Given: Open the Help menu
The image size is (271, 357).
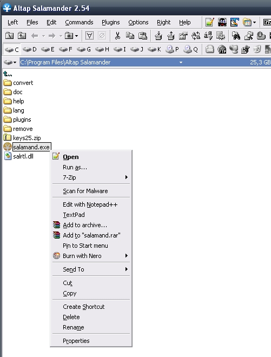Looking at the screenshot, I should coord(184,22).
